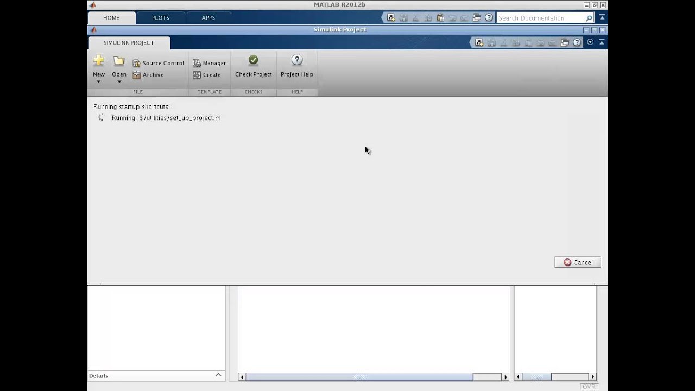Click right pane horizontal scrollbar thumb
The width and height of the screenshot is (695, 391).
pyautogui.click(x=536, y=377)
